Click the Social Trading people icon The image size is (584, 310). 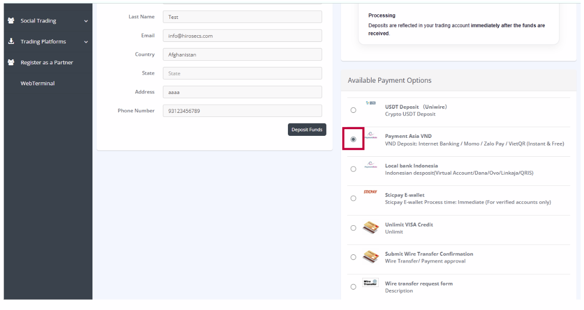click(11, 21)
